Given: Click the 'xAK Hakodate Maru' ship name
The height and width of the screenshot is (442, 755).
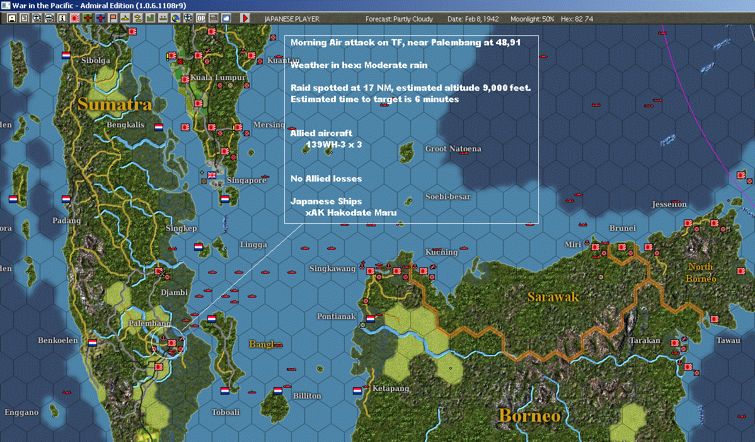Looking at the screenshot, I should 351,213.
